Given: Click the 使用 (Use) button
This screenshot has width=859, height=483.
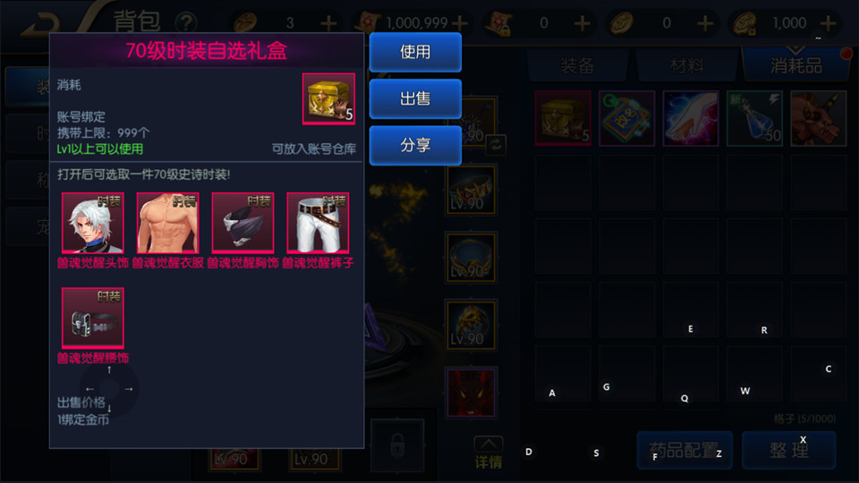Looking at the screenshot, I should [x=415, y=52].
